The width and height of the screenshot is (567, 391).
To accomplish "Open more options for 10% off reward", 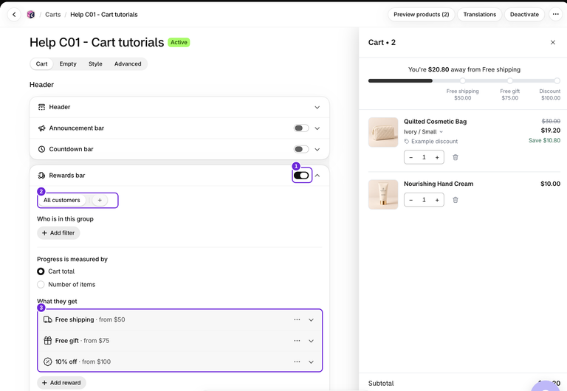I will pos(297,361).
